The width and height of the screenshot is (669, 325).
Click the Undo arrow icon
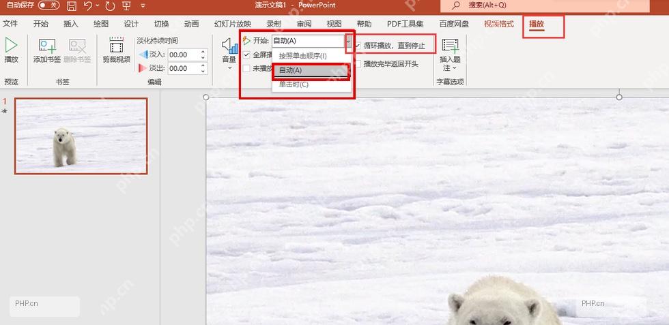[x=88, y=5]
